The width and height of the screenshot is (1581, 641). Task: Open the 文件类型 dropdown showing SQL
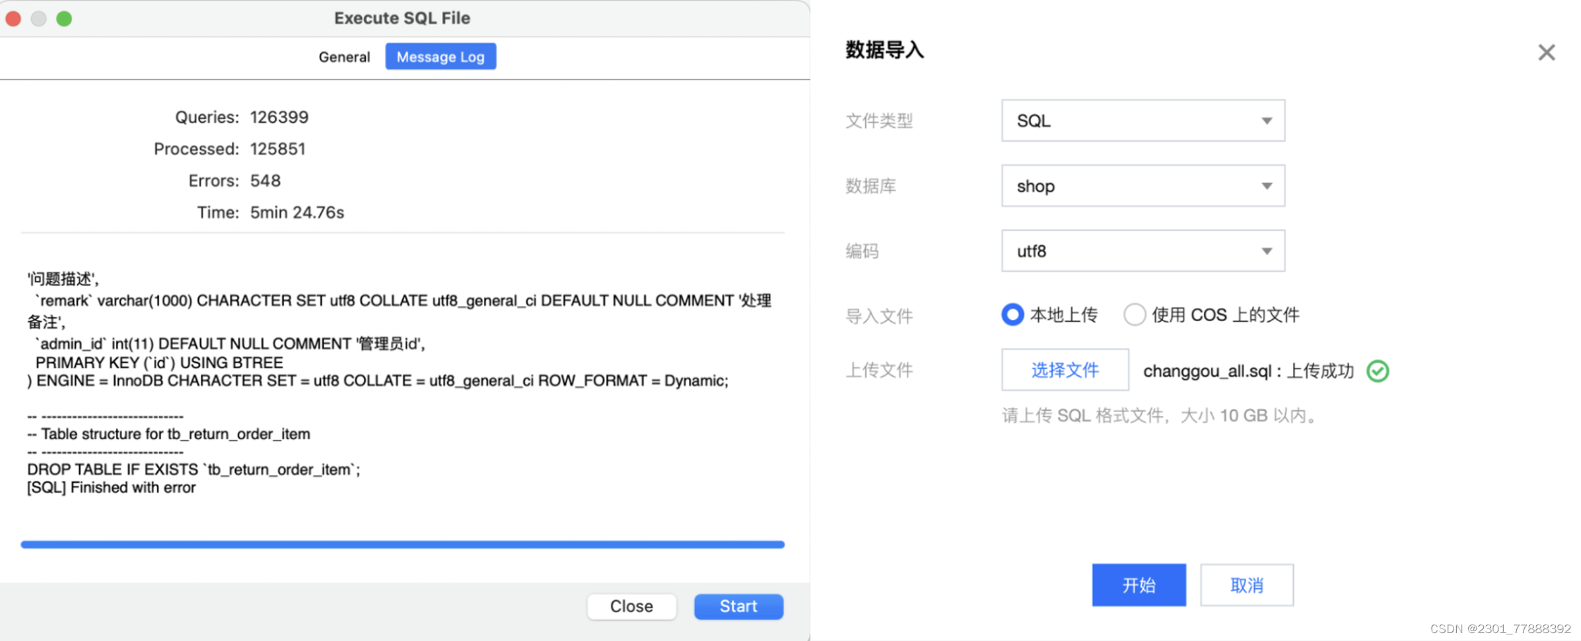coord(1143,121)
